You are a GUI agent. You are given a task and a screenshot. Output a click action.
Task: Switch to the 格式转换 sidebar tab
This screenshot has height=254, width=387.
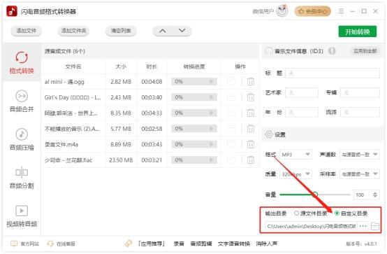coord(22,62)
